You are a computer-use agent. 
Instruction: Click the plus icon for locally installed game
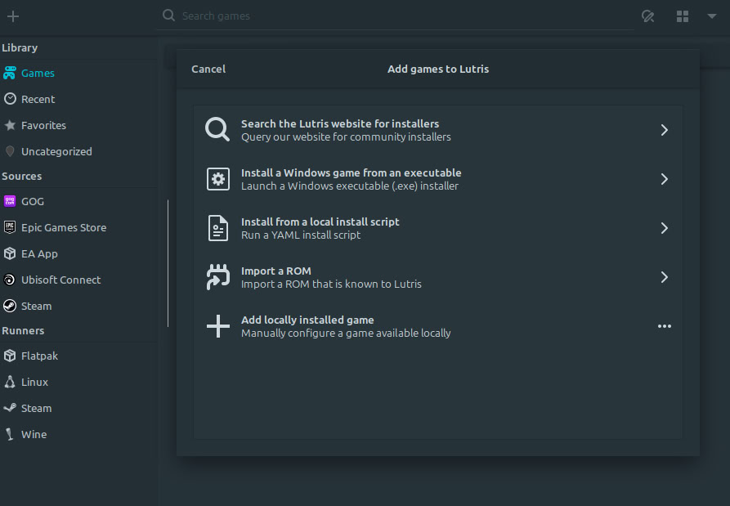[218, 326]
